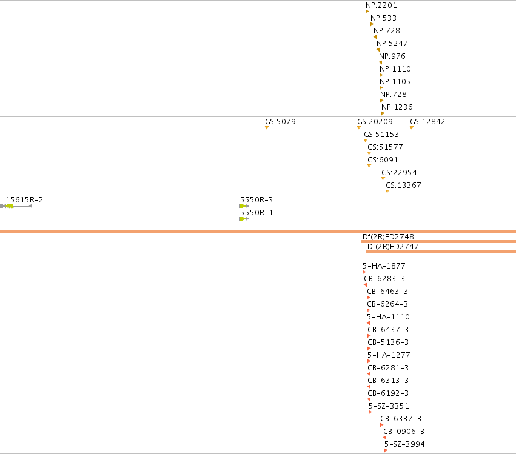Click the GS:20209 label
Image resolution: width=516 pixels, height=454 pixels.
375,122
